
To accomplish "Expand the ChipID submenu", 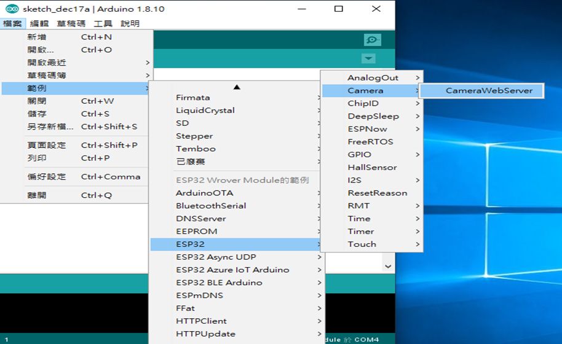I will click(x=371, y=104).
